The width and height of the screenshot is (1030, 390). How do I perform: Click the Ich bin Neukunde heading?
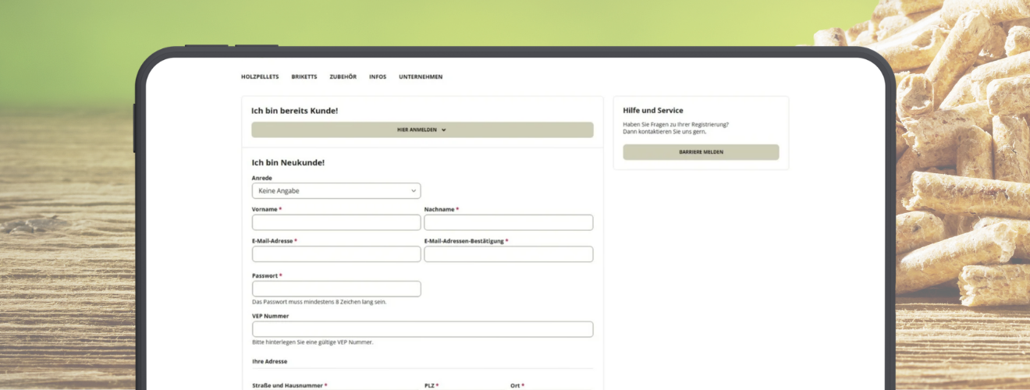tap(288, 163)
